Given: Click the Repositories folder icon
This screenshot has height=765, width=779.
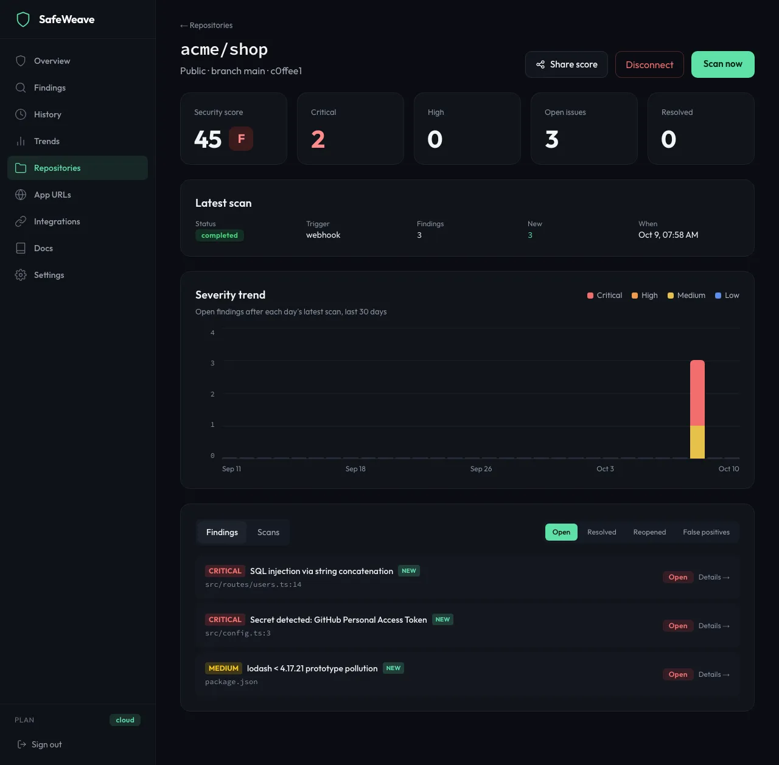Looking at the screenshot, I should [21, 168].
